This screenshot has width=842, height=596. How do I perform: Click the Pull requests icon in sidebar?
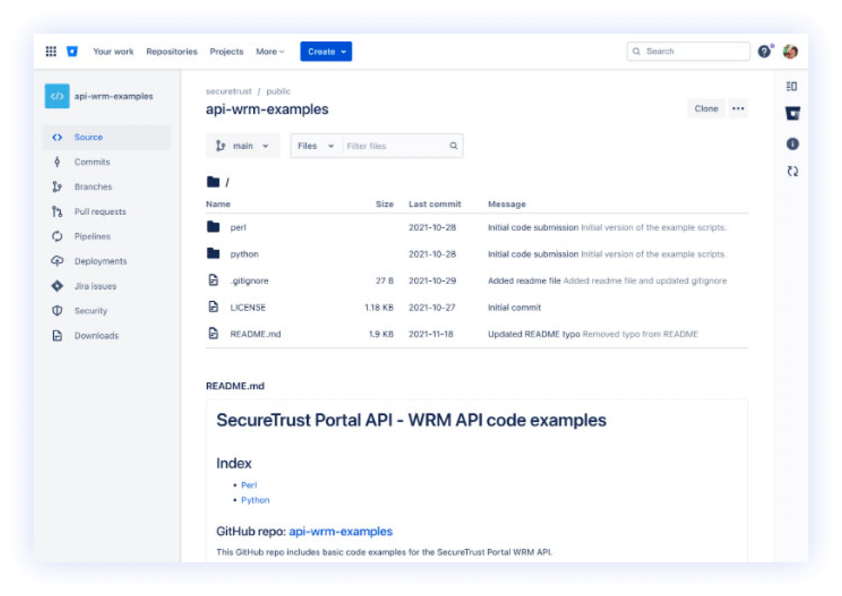click(x=57, y=211)
